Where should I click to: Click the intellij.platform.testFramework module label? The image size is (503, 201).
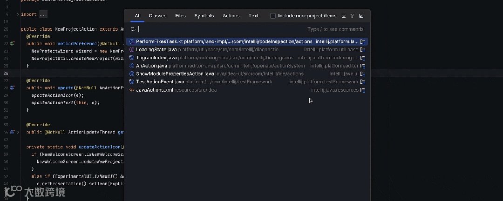click(x=323, y=82)
